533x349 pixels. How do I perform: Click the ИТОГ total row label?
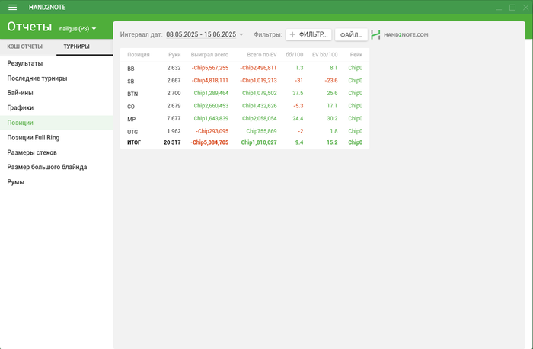(134, 142)
